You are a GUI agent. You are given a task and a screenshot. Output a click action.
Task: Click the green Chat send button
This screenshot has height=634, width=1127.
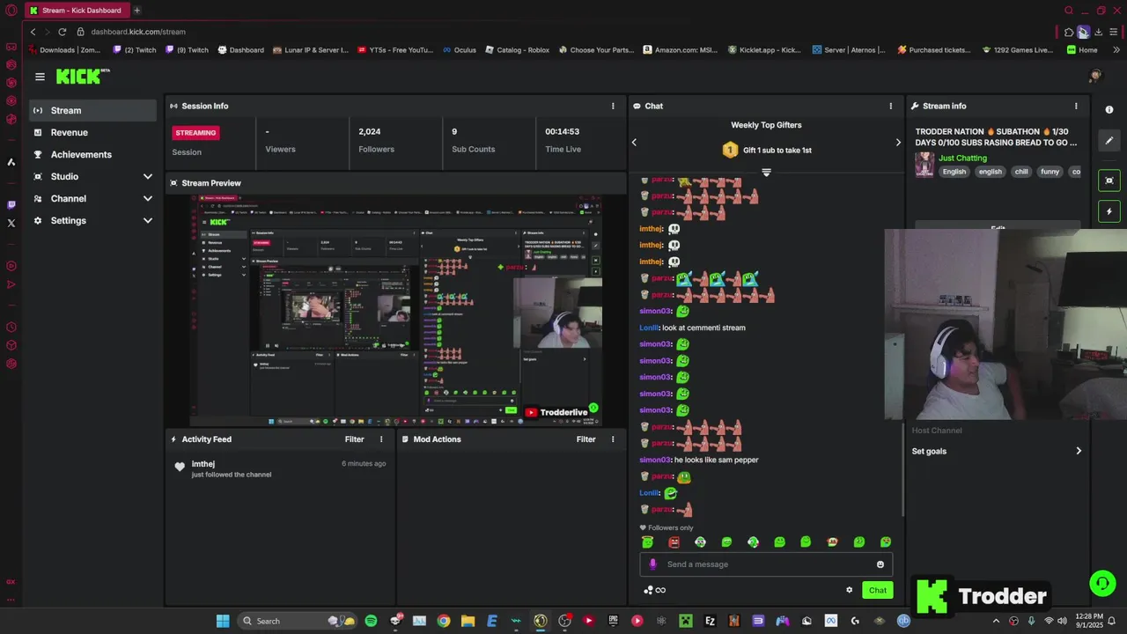tap(878, 590)
